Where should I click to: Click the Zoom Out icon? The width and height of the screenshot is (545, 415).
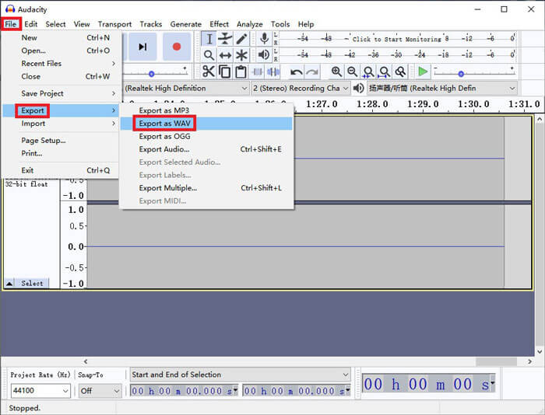(352, 71)
